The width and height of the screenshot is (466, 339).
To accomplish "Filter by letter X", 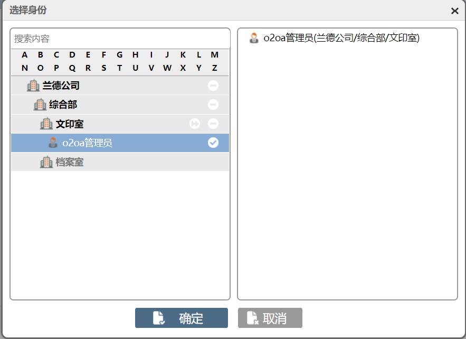I will [183, 68].
